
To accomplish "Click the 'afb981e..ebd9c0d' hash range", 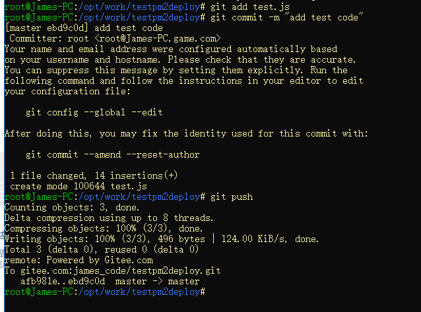I will coord(63,282).
